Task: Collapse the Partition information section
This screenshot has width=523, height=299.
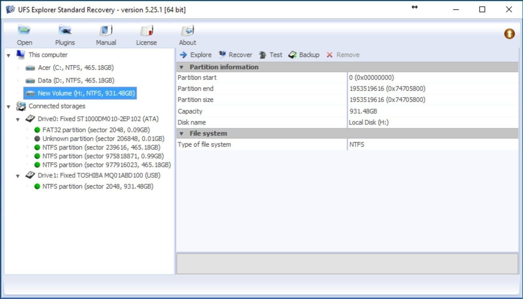Action: coord(181,67)
